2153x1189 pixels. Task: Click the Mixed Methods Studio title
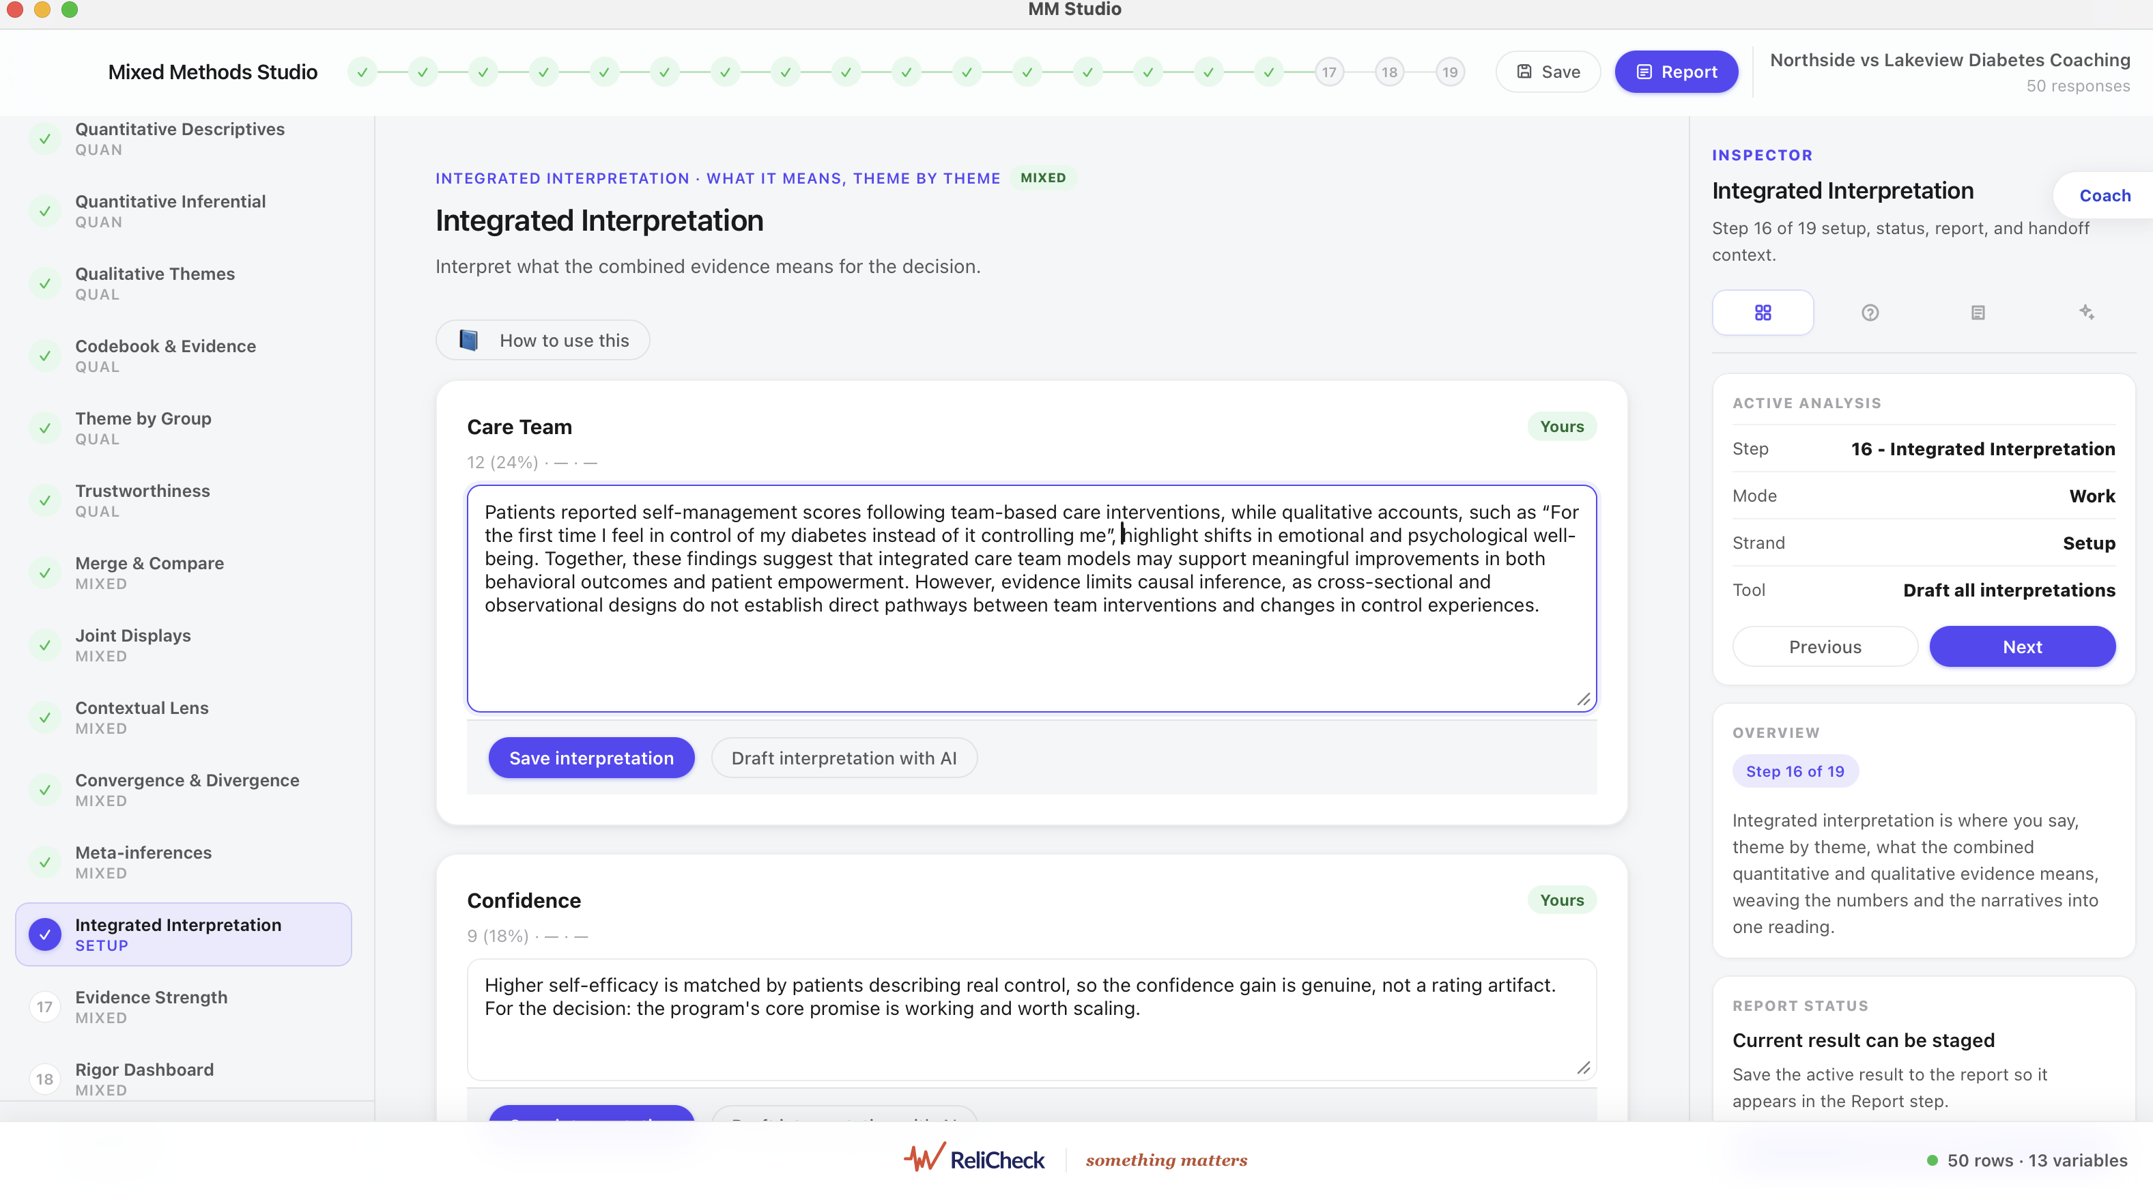click(212, 72)
